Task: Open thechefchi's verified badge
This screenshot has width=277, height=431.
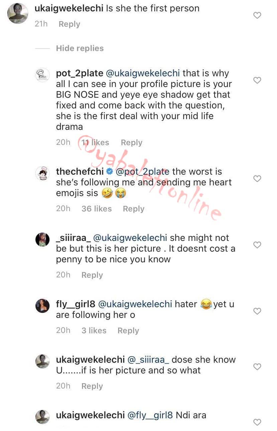Action: (x=109, y=172)
